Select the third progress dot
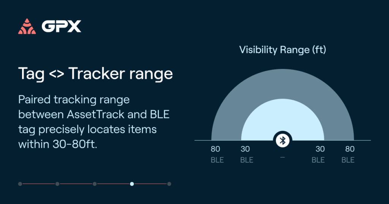Viewport: 389px width, 204px height. 95,184
